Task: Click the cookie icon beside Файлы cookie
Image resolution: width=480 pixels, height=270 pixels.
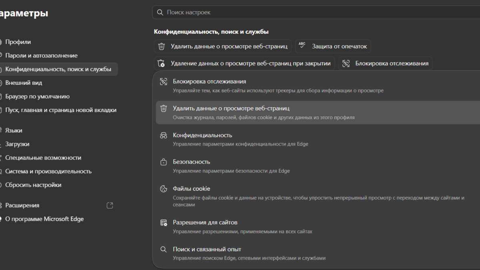Action: click(x=163, y=189)
